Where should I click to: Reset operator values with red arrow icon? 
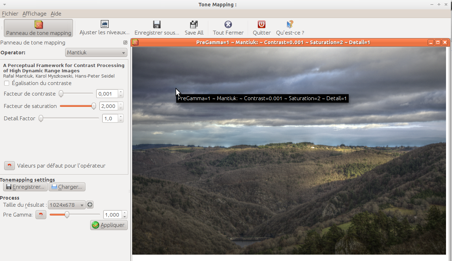[9, 165]
